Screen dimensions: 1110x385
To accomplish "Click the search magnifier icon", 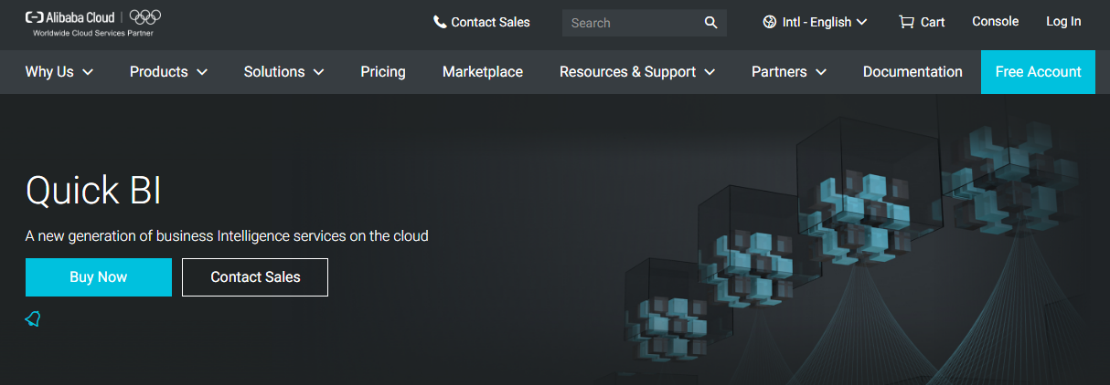I will coord(711,23).
